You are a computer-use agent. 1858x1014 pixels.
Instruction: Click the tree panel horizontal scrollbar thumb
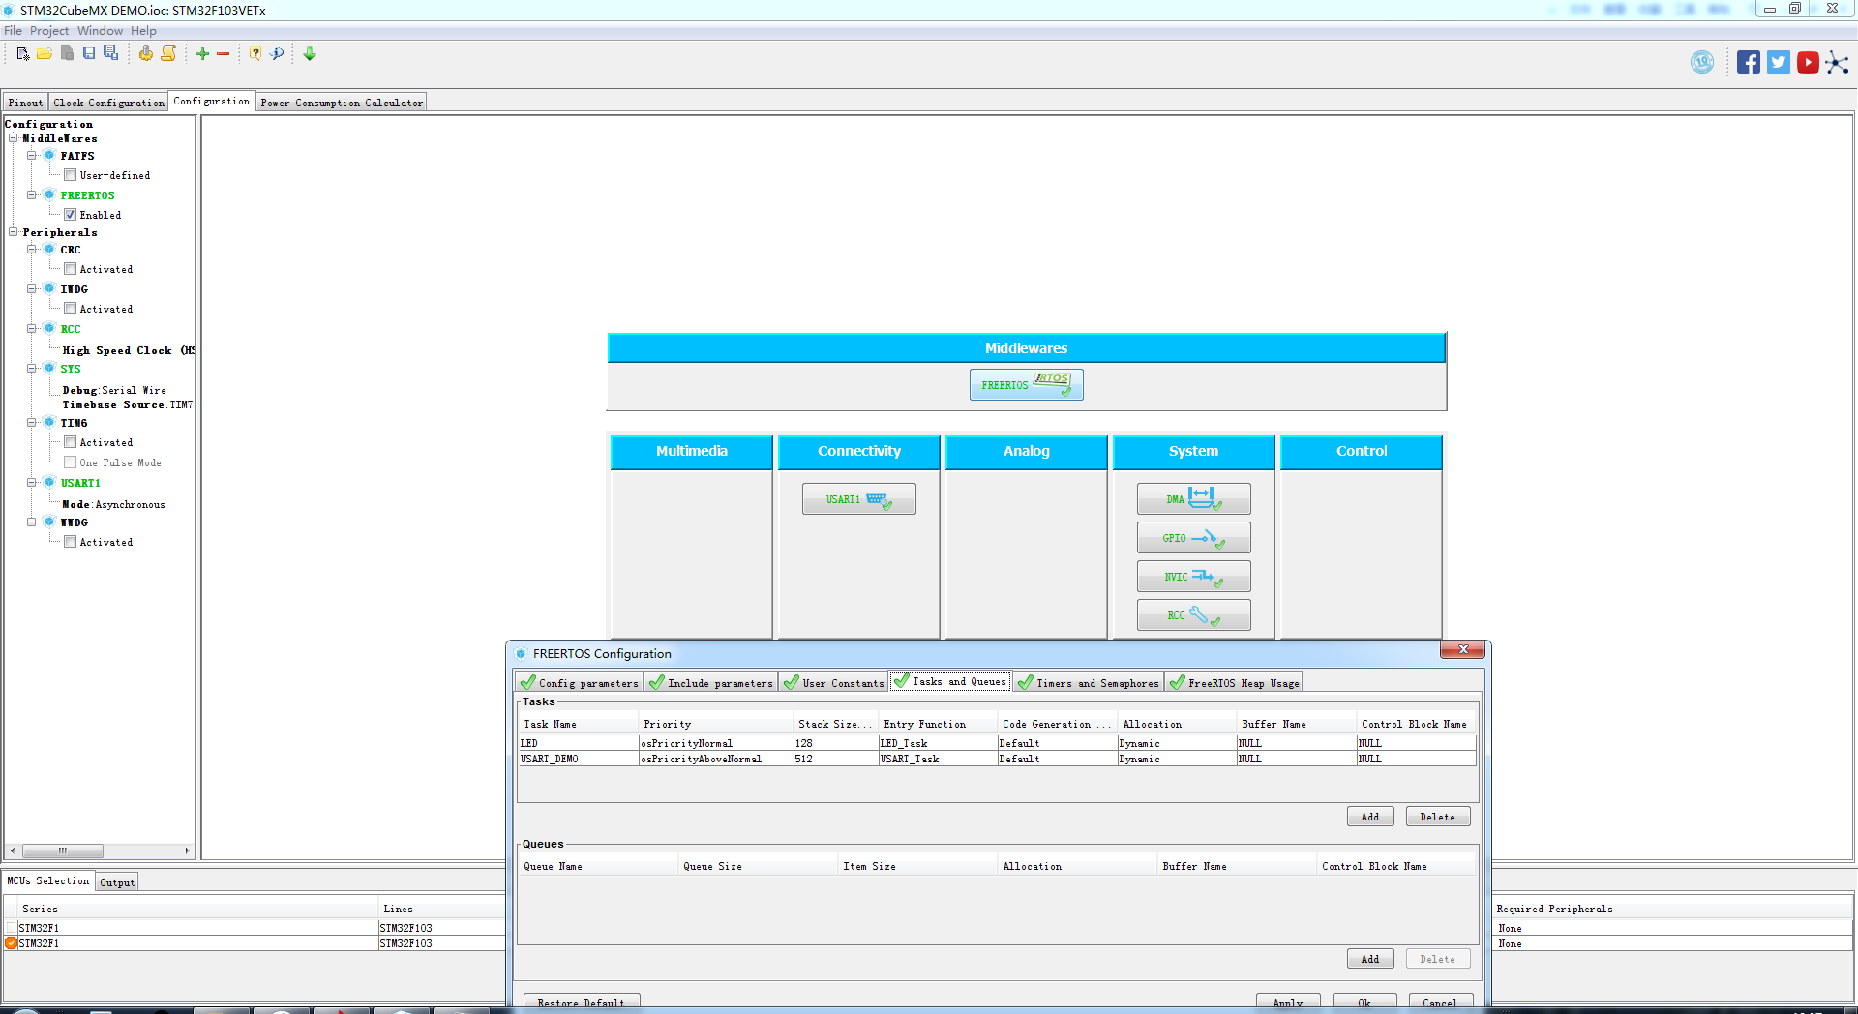tap(62, 851)
